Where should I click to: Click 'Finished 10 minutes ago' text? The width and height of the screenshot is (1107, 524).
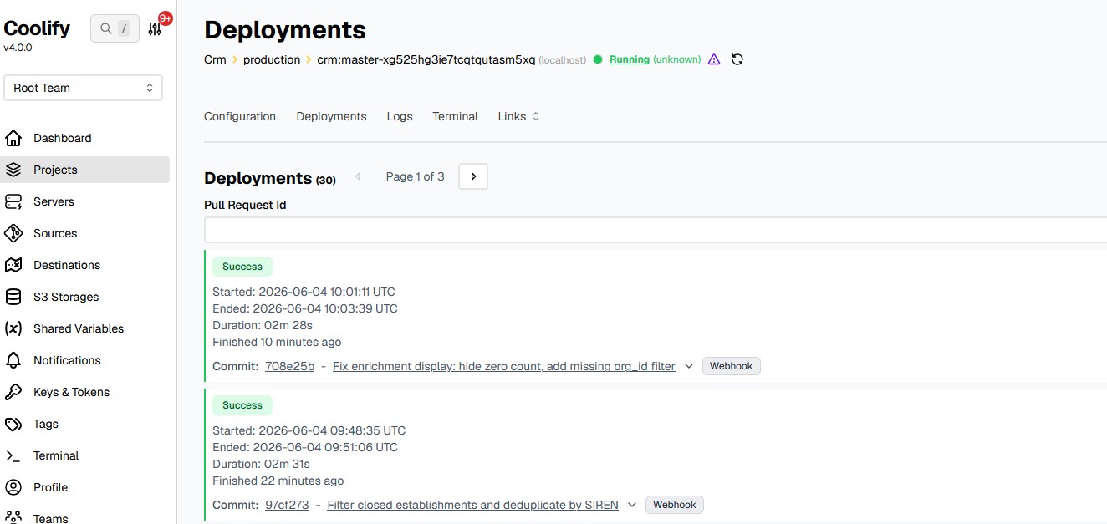[x=277, y=342]
